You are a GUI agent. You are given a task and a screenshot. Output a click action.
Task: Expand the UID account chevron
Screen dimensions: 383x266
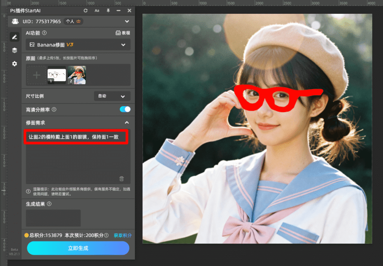127,21
